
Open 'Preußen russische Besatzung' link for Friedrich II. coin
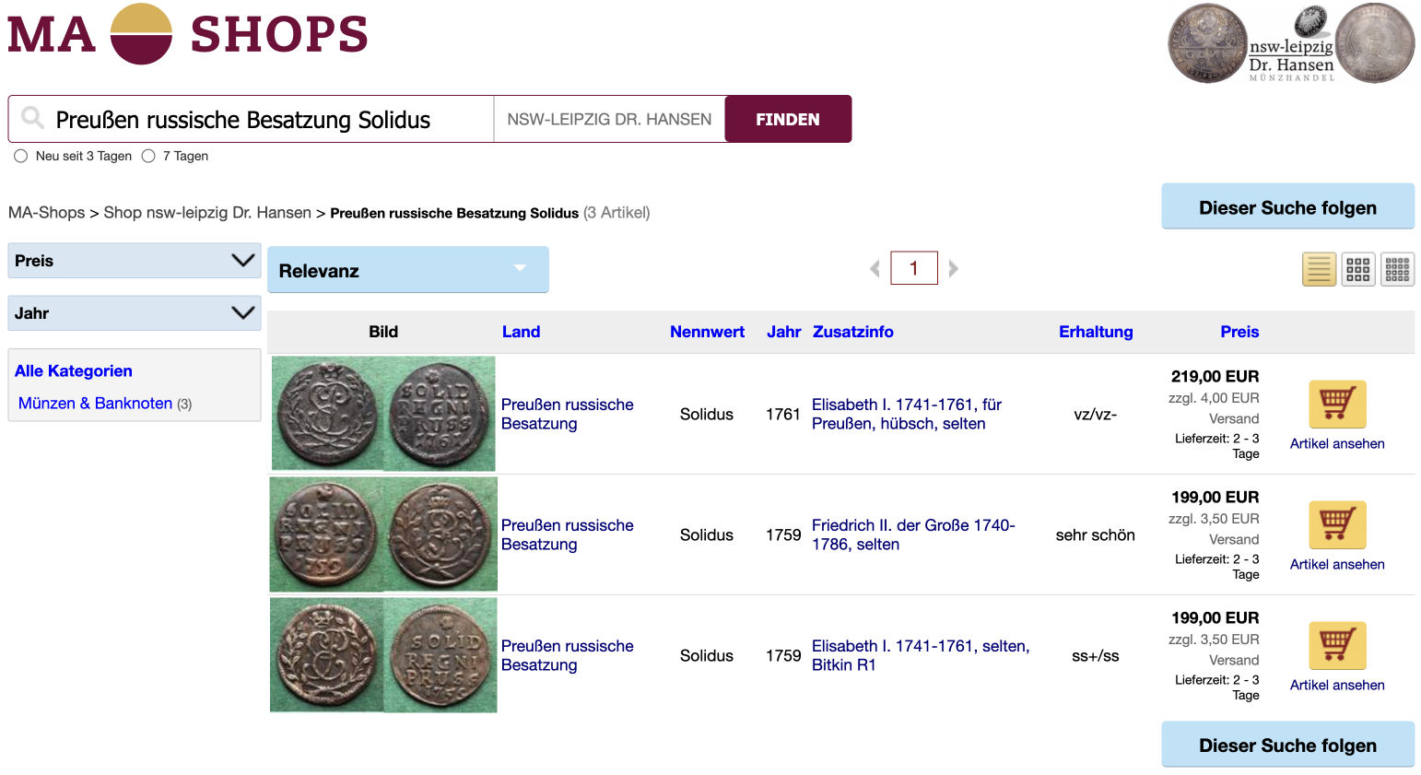tap(567, 534)
